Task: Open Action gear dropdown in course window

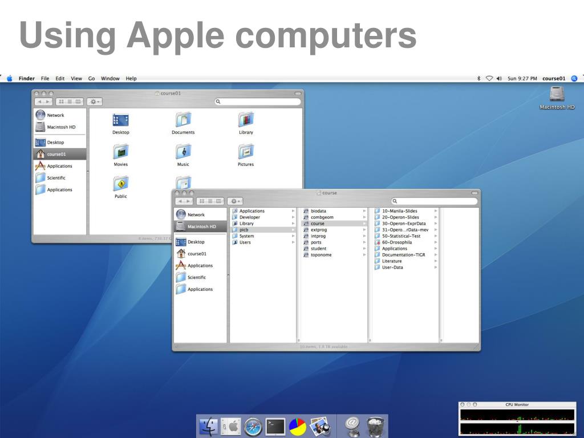Action: point(235,201)
